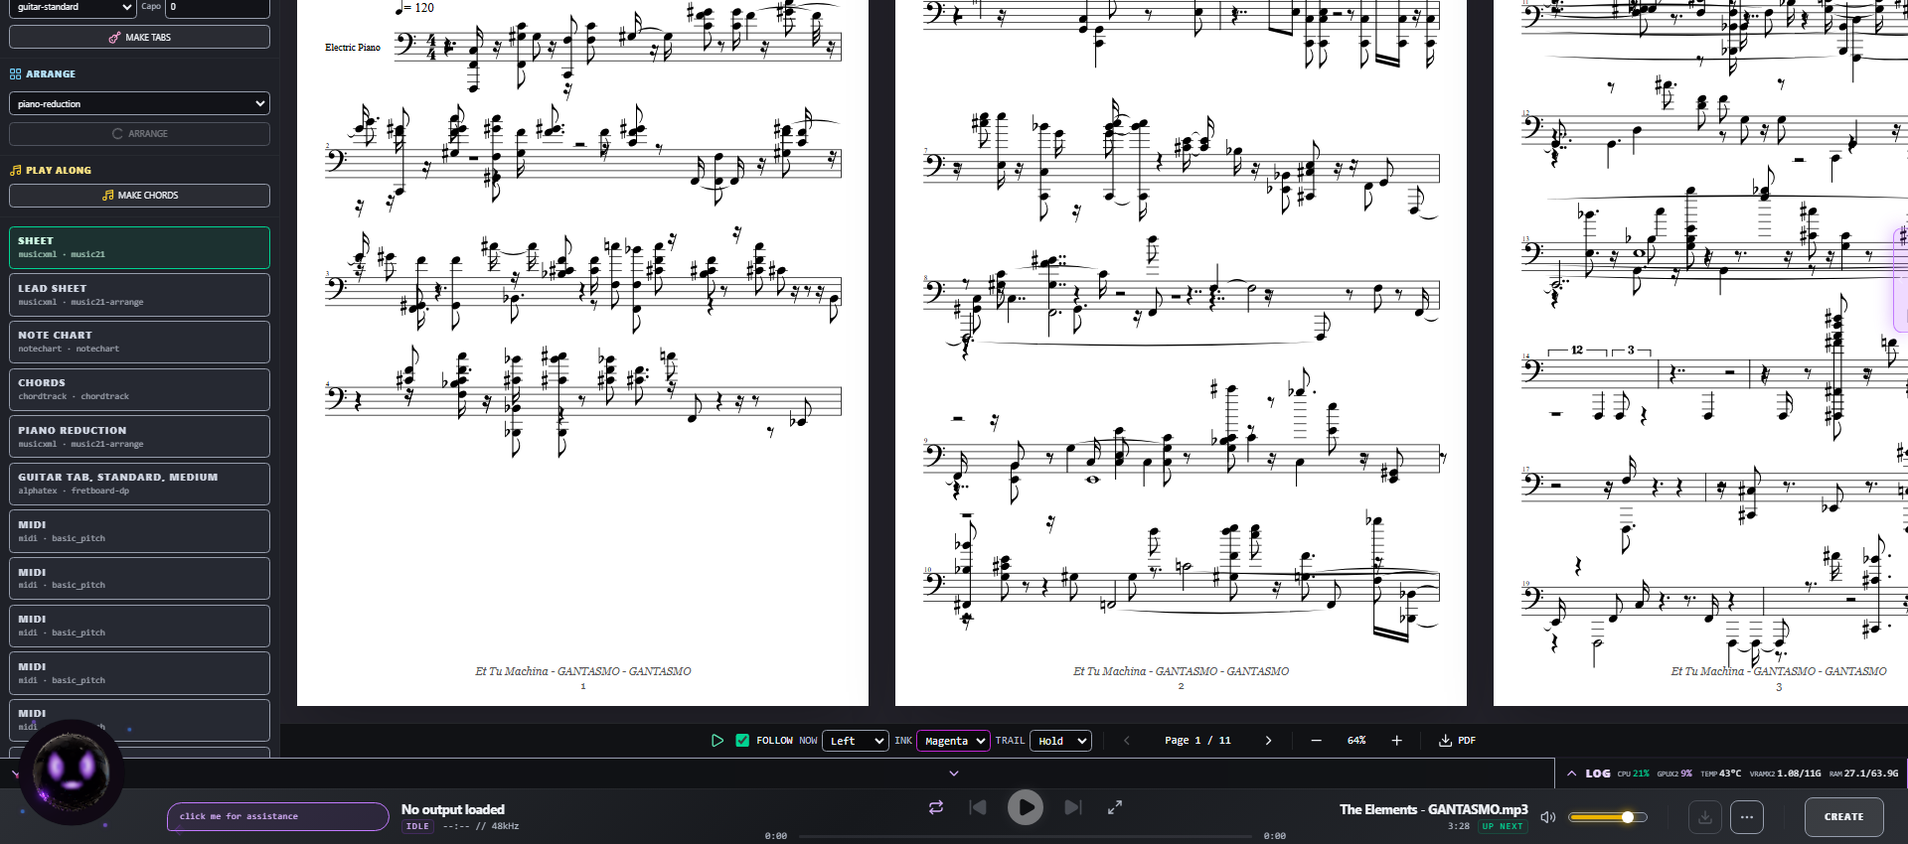Image resolution: width=1908 pixels, height=844 pixels.
Task: Open the INK color dropdown showing Magenta
Action: coord(953,741)
